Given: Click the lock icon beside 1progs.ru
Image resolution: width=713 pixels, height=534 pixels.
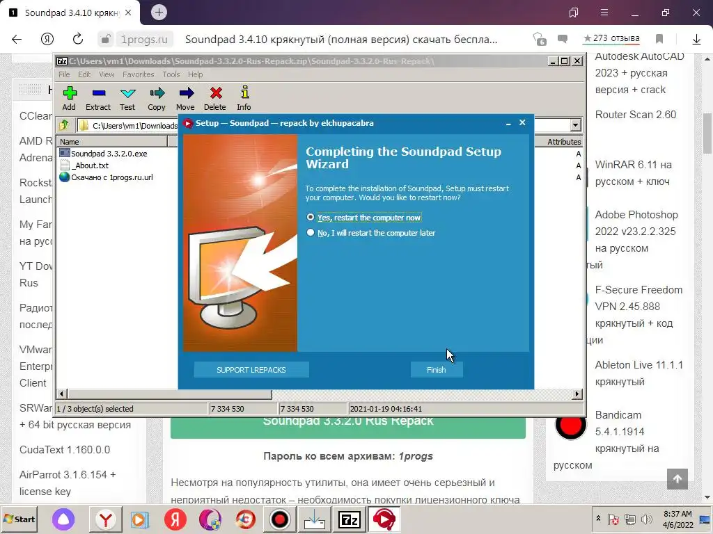Looking at the screenshot, I should pyautogui.click(x=106, y=40).
